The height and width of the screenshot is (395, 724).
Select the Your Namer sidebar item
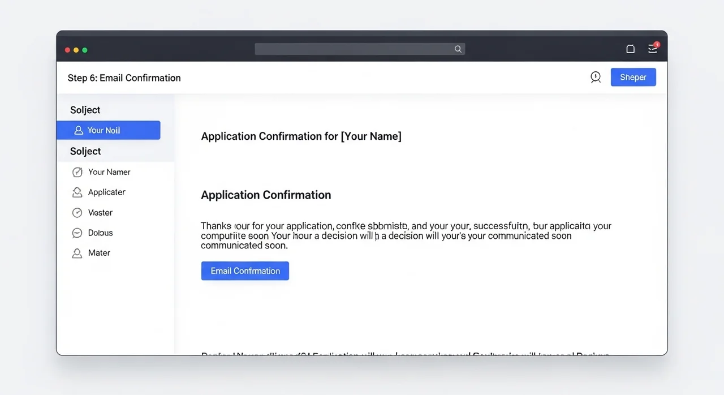(109, 172)
